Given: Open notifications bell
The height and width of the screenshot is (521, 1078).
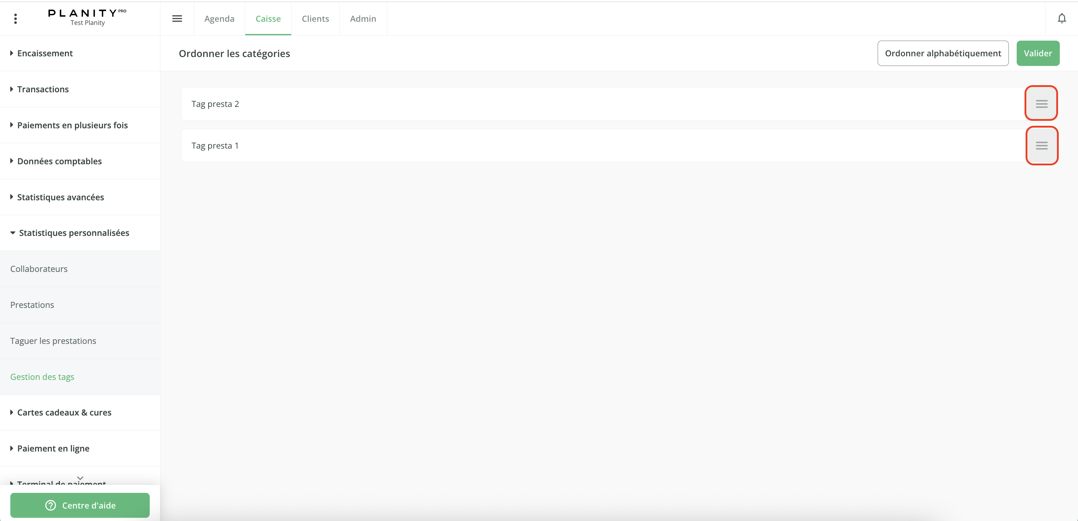Looking at the screenshot, I should pyautogui.click(x=1062, y=19).
